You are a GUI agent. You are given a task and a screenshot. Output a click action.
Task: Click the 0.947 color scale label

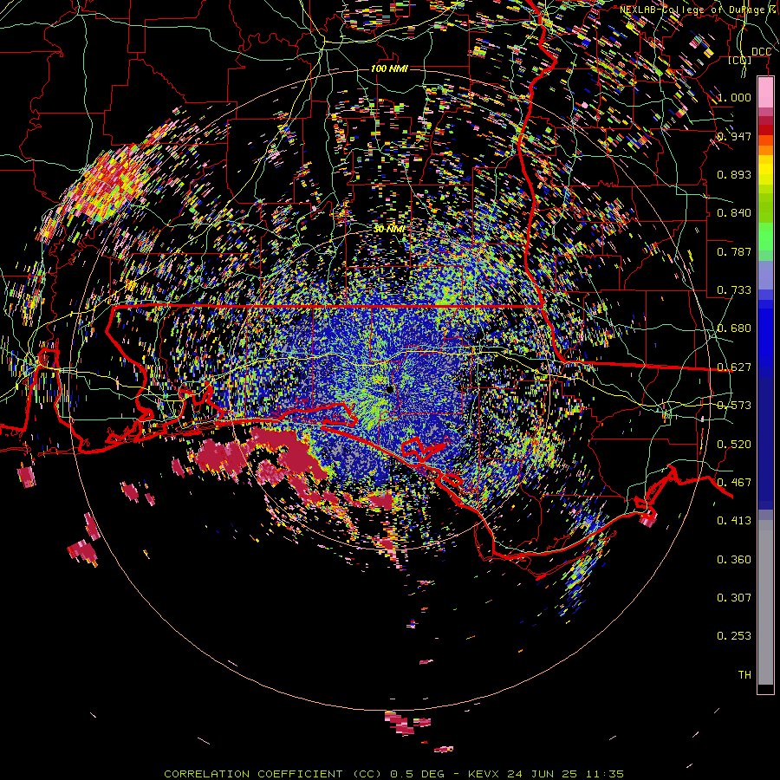pos(734,136)
